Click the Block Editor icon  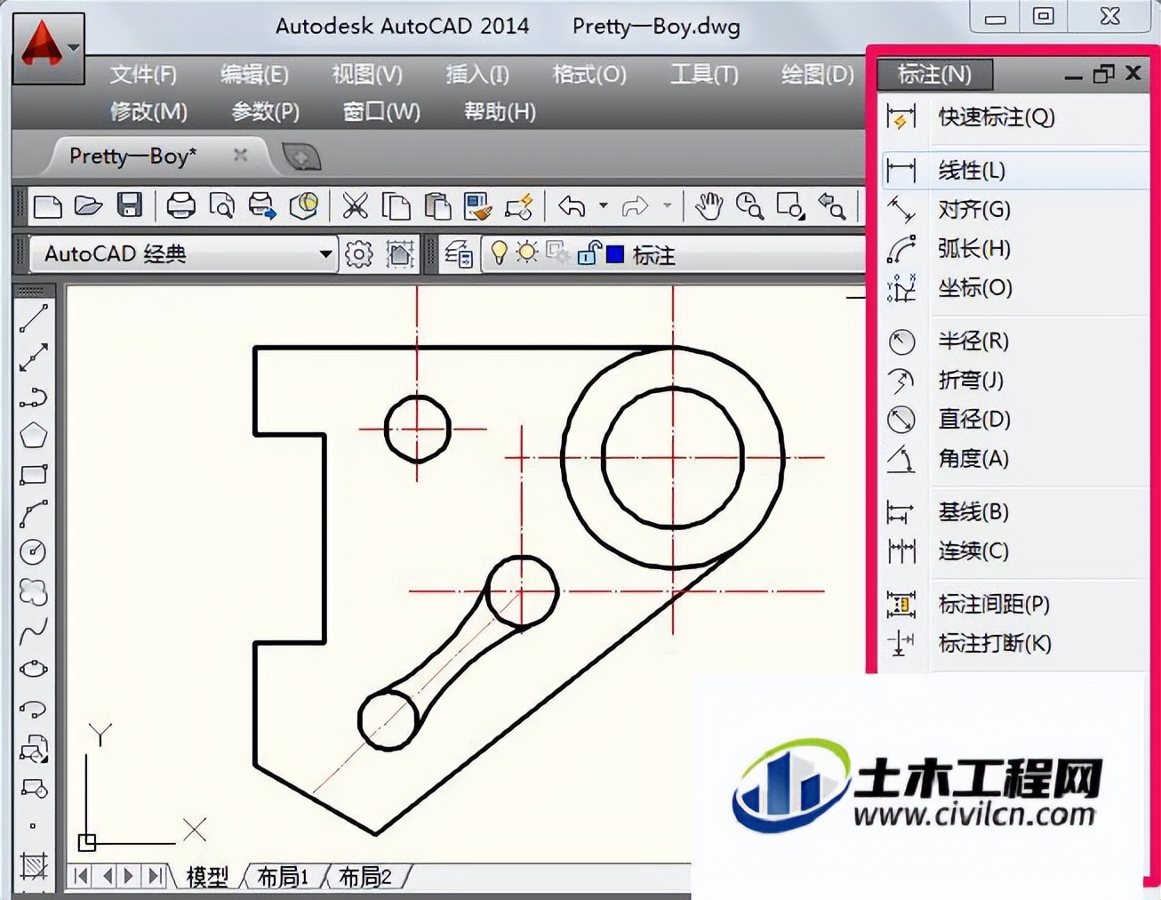pos(519,206)
